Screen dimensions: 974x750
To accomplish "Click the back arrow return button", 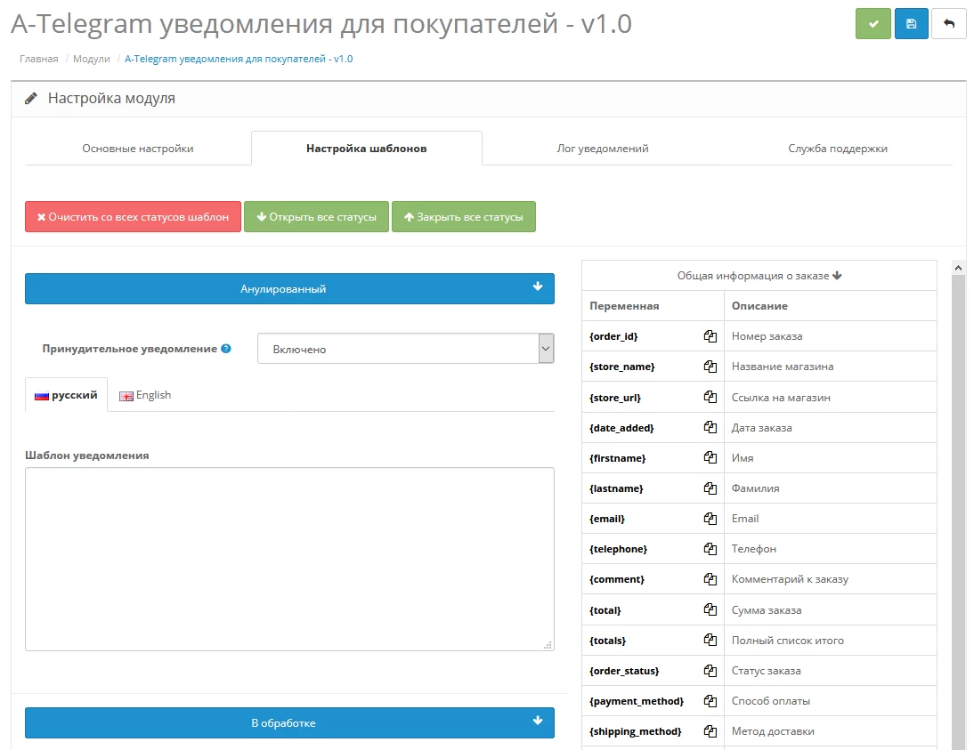I will tap(948, 24).
